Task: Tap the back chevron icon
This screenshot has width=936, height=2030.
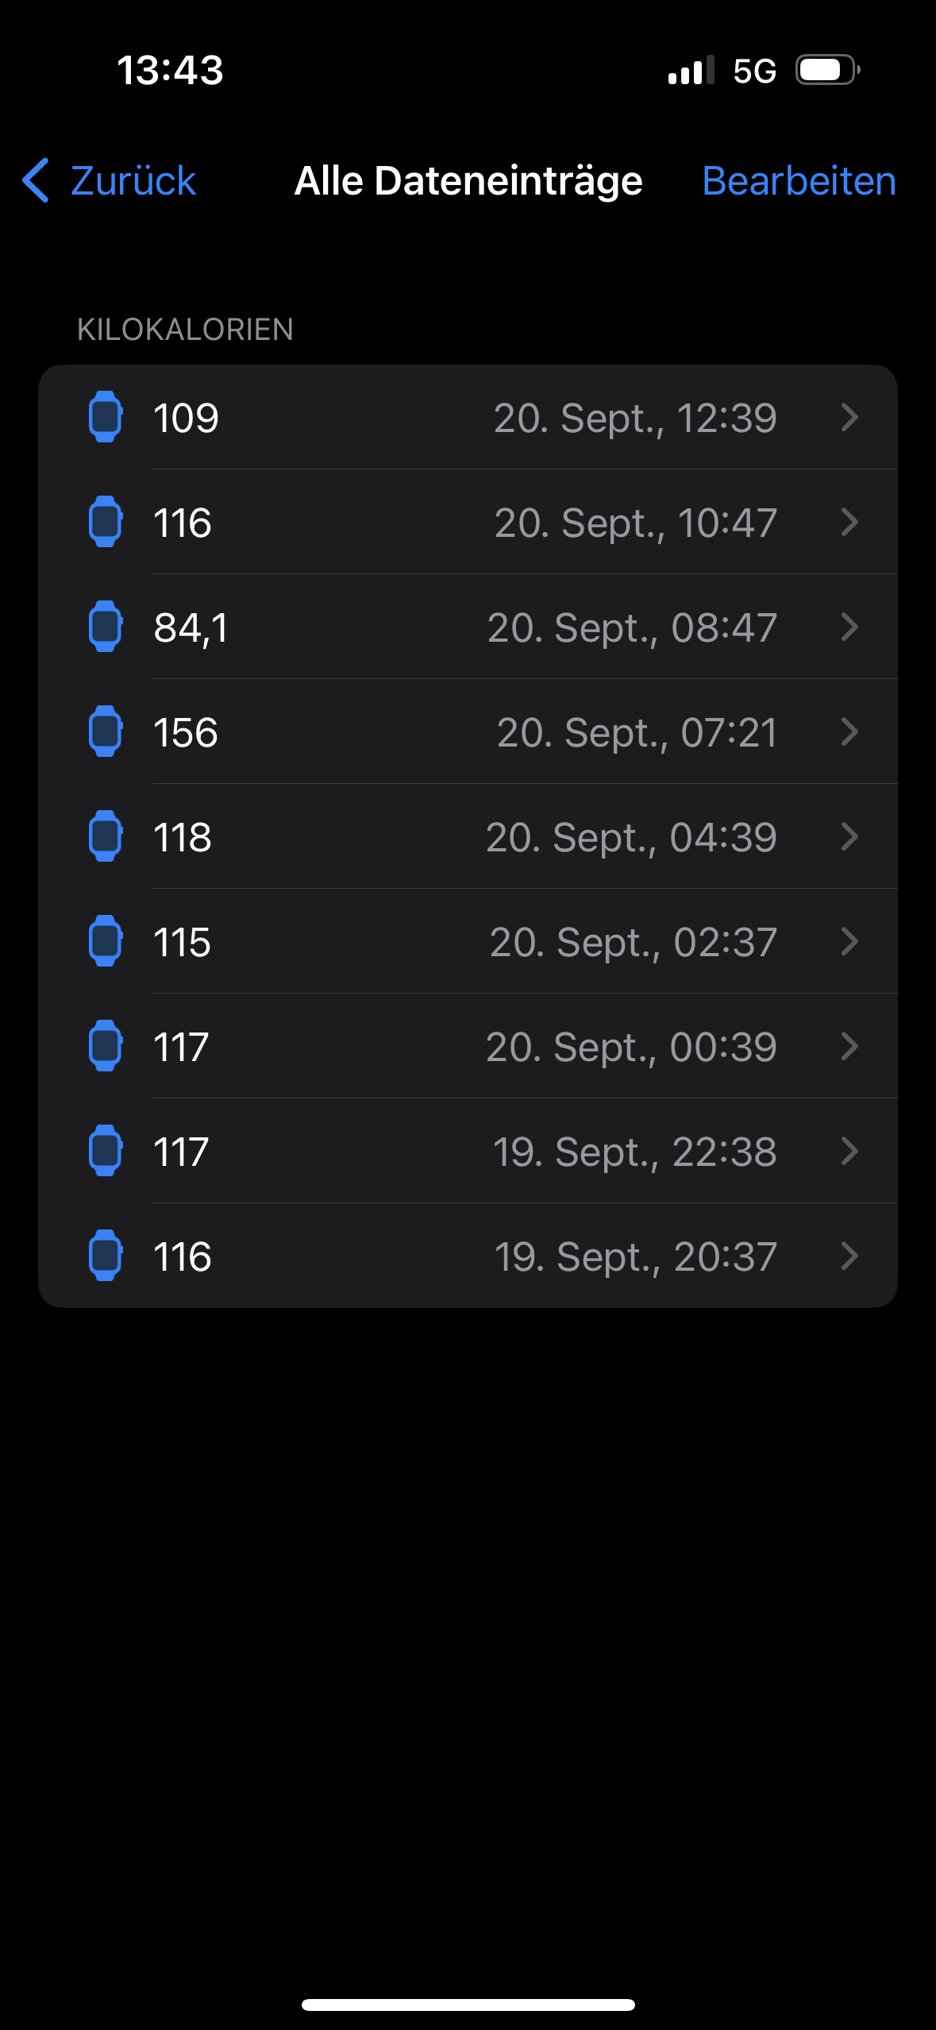Action: [36, 180]
